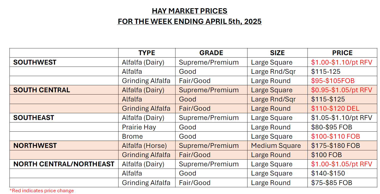The width and height of the screenshot is (380, 194).
Task: Click the SOUTH CENTRAL region cell
Action: (x=41, y=90)
